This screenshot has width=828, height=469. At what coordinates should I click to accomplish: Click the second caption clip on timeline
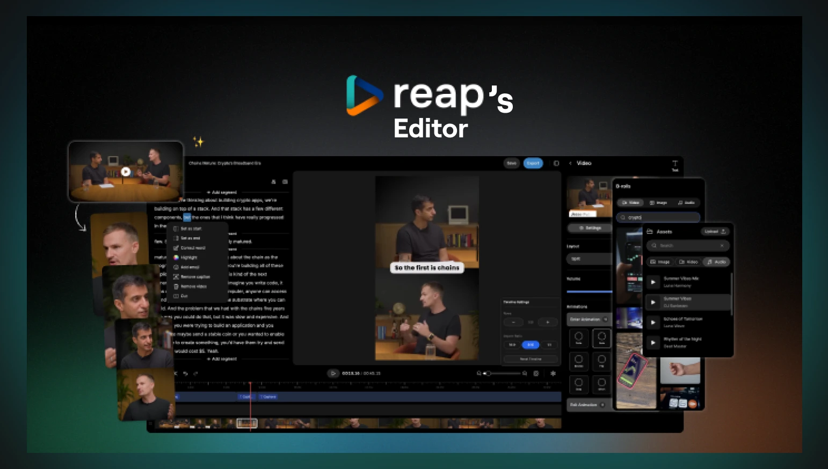[268, 397]
